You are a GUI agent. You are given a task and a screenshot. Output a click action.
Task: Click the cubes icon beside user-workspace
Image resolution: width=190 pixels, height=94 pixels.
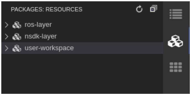[17, 48]
